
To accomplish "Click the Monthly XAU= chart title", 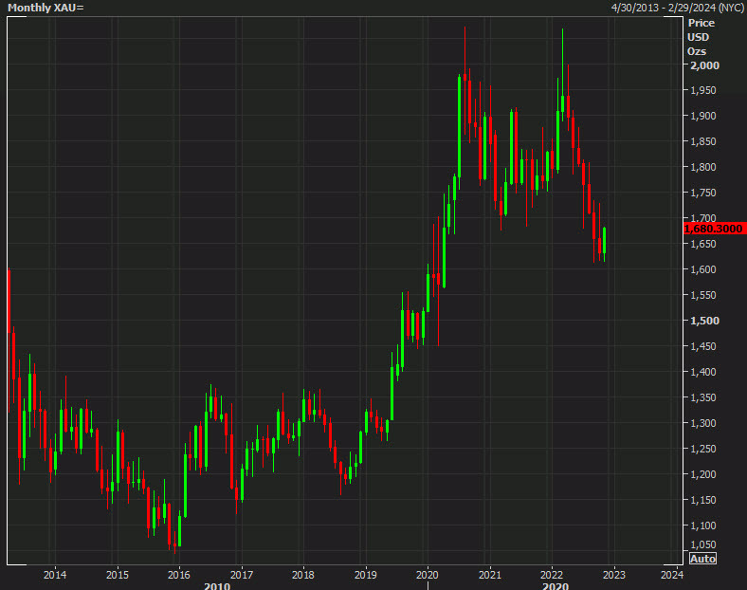I will 46,8.
